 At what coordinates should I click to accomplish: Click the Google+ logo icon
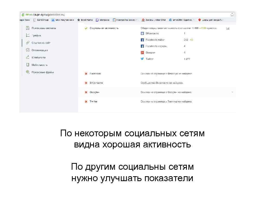click(142, 52)
